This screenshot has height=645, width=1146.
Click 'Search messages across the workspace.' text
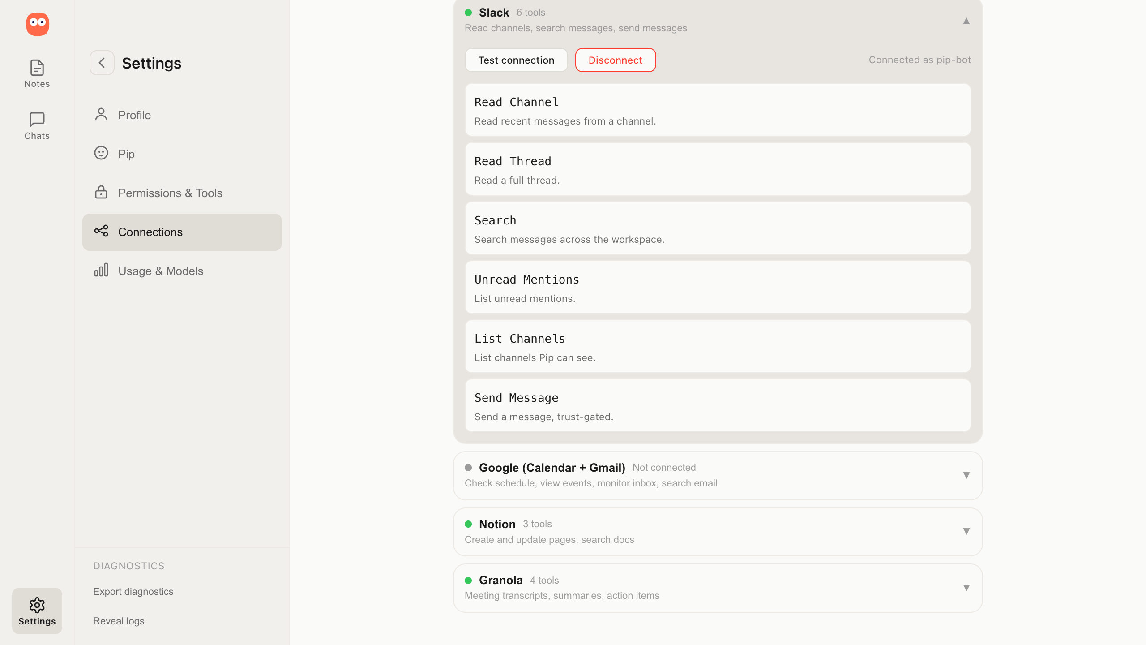coord(569,240)
